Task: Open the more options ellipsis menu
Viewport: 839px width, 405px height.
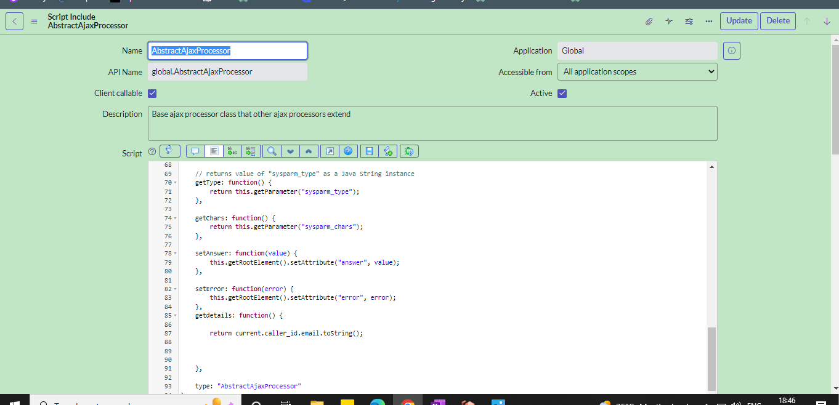Action: [x=709, y=21]
